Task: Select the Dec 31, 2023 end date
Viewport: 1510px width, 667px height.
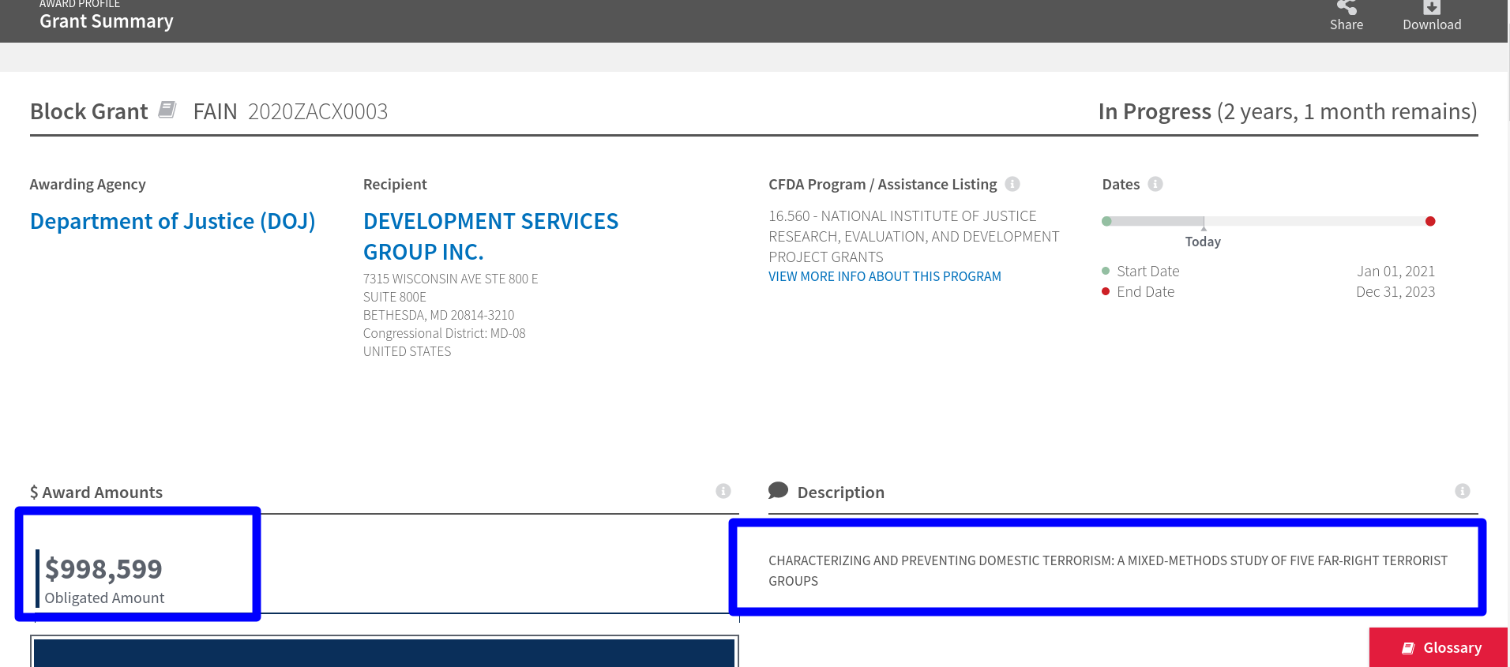Action: click(x=1395, y=291)
